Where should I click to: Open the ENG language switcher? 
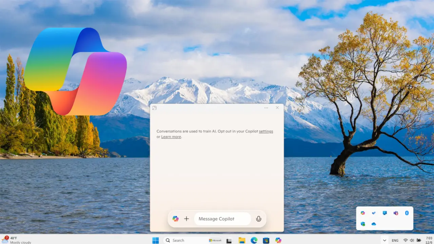click(x=395, y=240)
